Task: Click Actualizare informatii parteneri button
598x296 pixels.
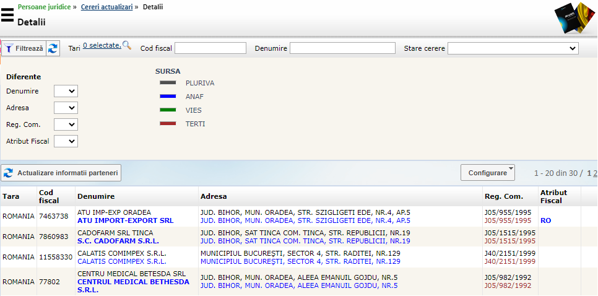Action: click(x=61, y=173)
